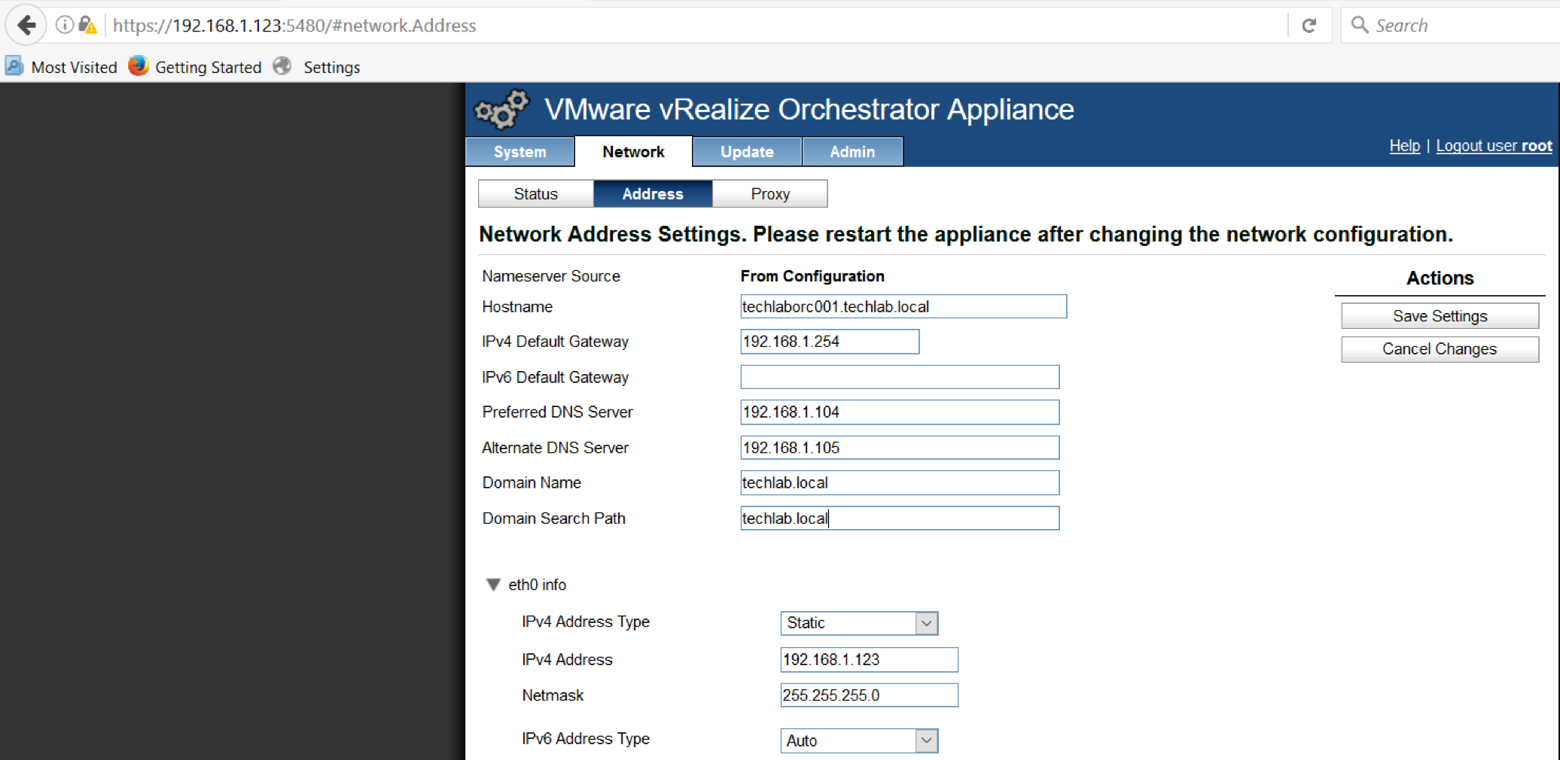1560x760 pixels.
Task: Click the reload page icon
Action: [1309, 26]
